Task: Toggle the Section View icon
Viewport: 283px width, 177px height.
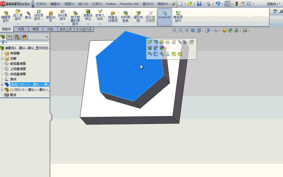Action: point(193,31)
